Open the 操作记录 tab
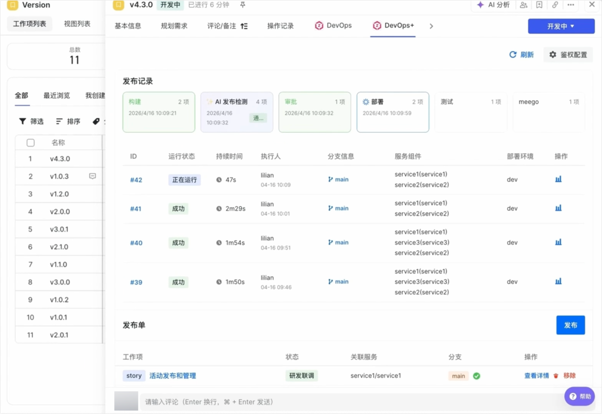 280,26
